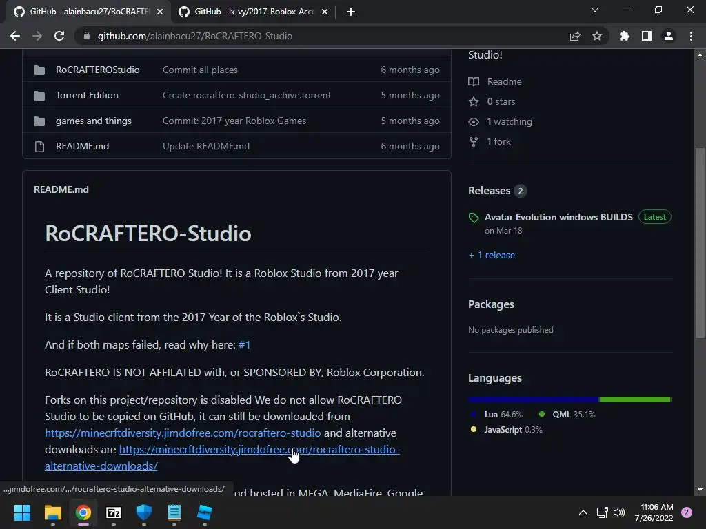Click the Readme book icon in sidebar
Viewport: 706px width, 529px height.
point(474,81)
